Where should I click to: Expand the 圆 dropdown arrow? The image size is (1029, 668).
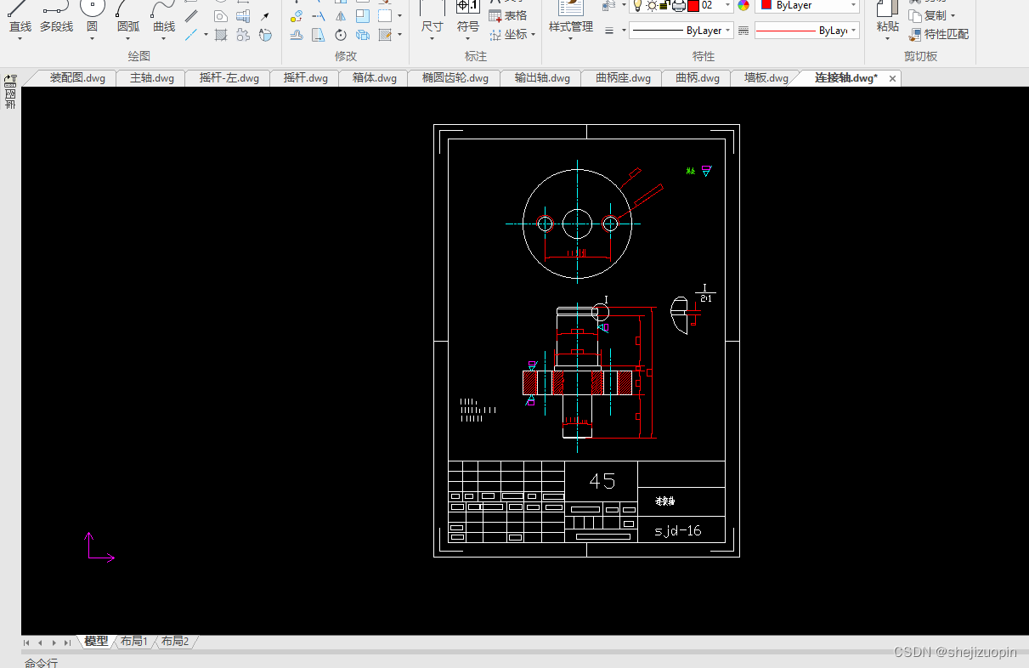pos(92,38)
